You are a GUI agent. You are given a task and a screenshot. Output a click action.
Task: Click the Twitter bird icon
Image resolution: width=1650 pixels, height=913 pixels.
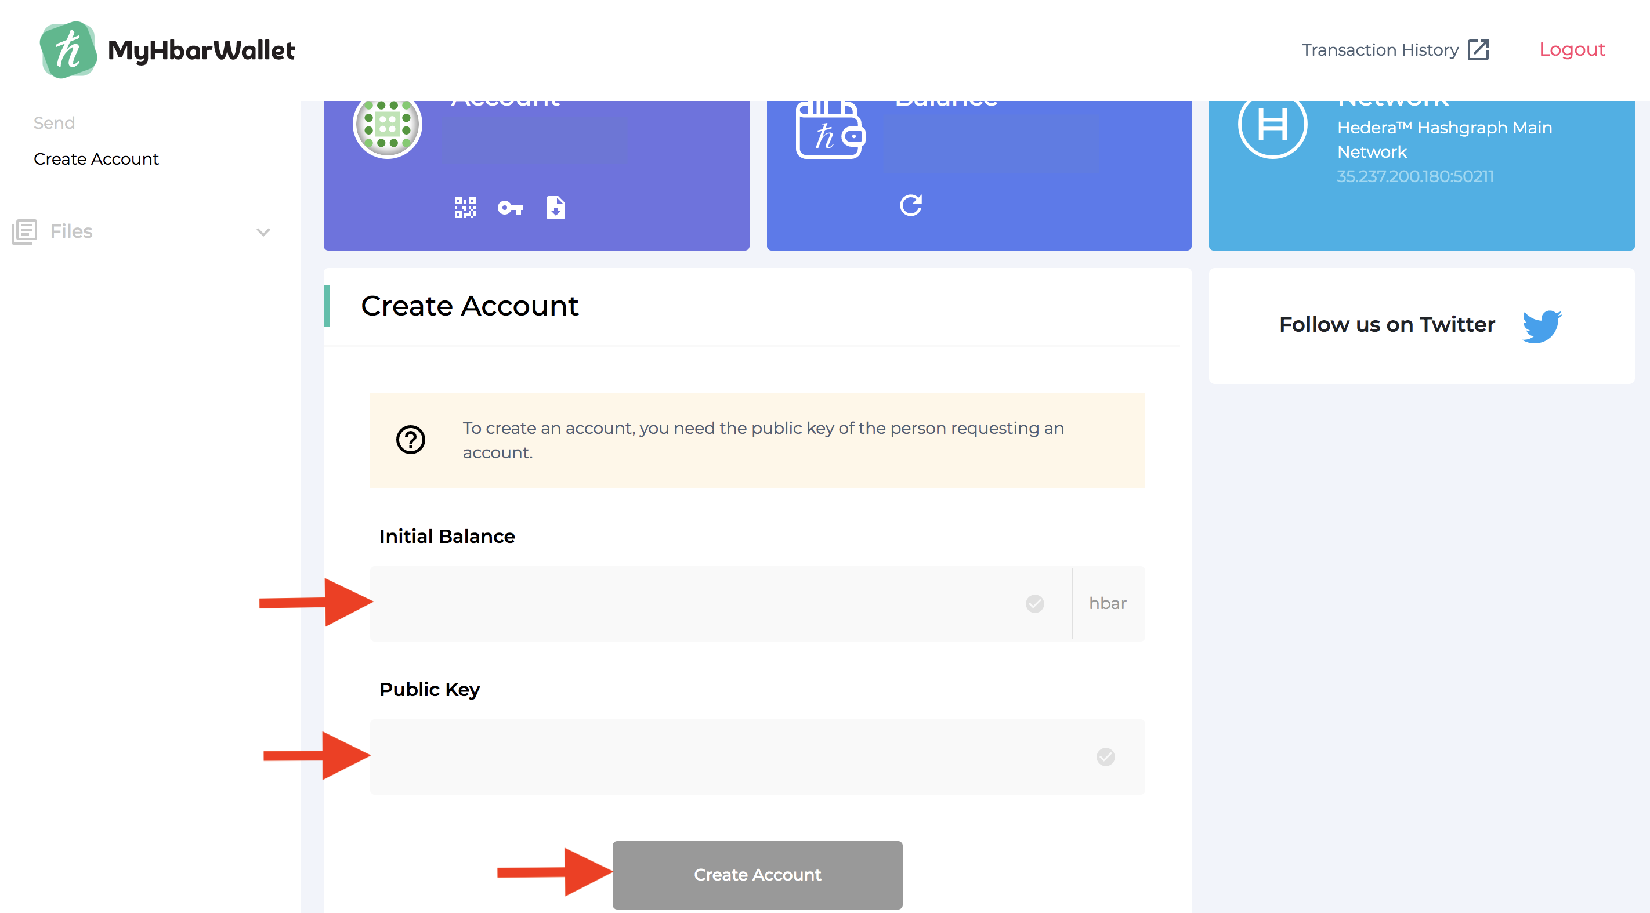(x=1541, y=326)
